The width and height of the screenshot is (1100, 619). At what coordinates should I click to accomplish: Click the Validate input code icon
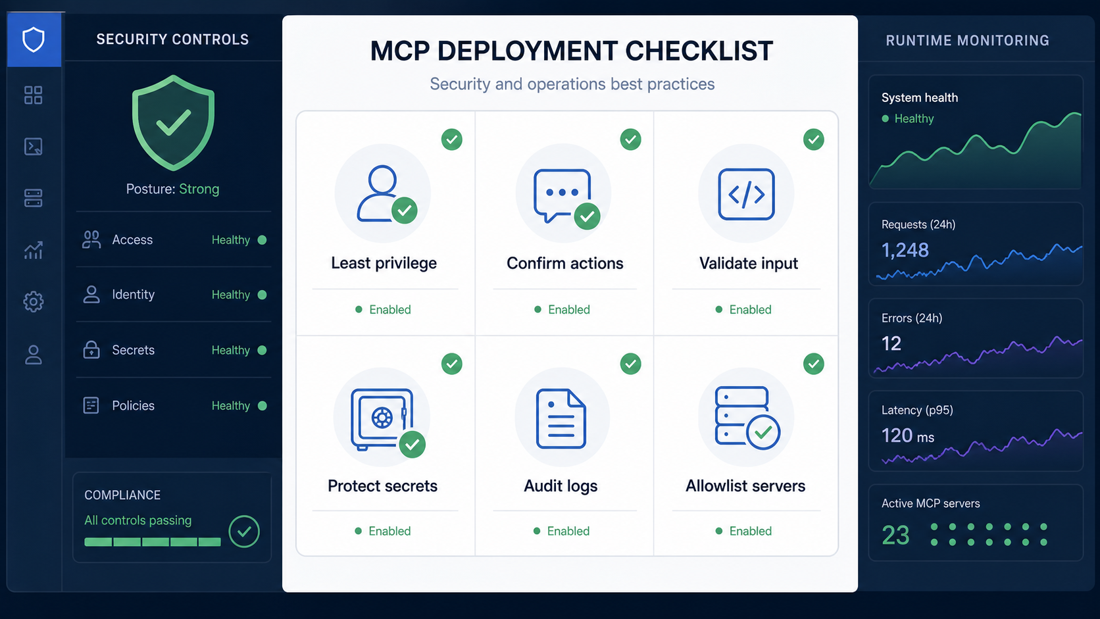coord(746,194)
